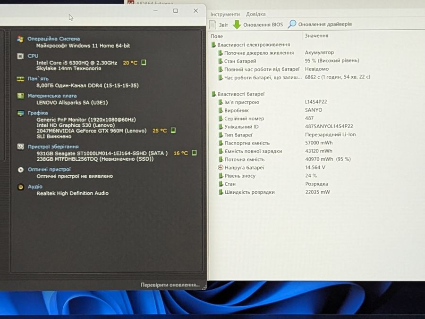Select Властивості батареї group row
This screenshot has height=319, width=425.
pos(238,94)
